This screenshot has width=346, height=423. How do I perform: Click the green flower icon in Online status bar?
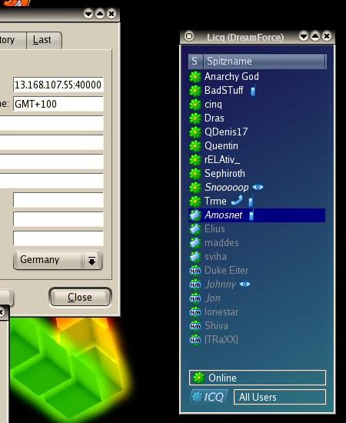point(198,378)
